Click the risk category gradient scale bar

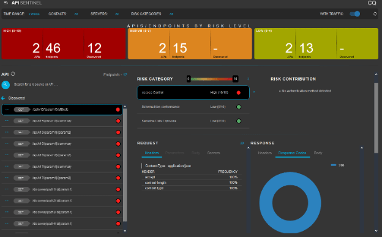[211, 79]
